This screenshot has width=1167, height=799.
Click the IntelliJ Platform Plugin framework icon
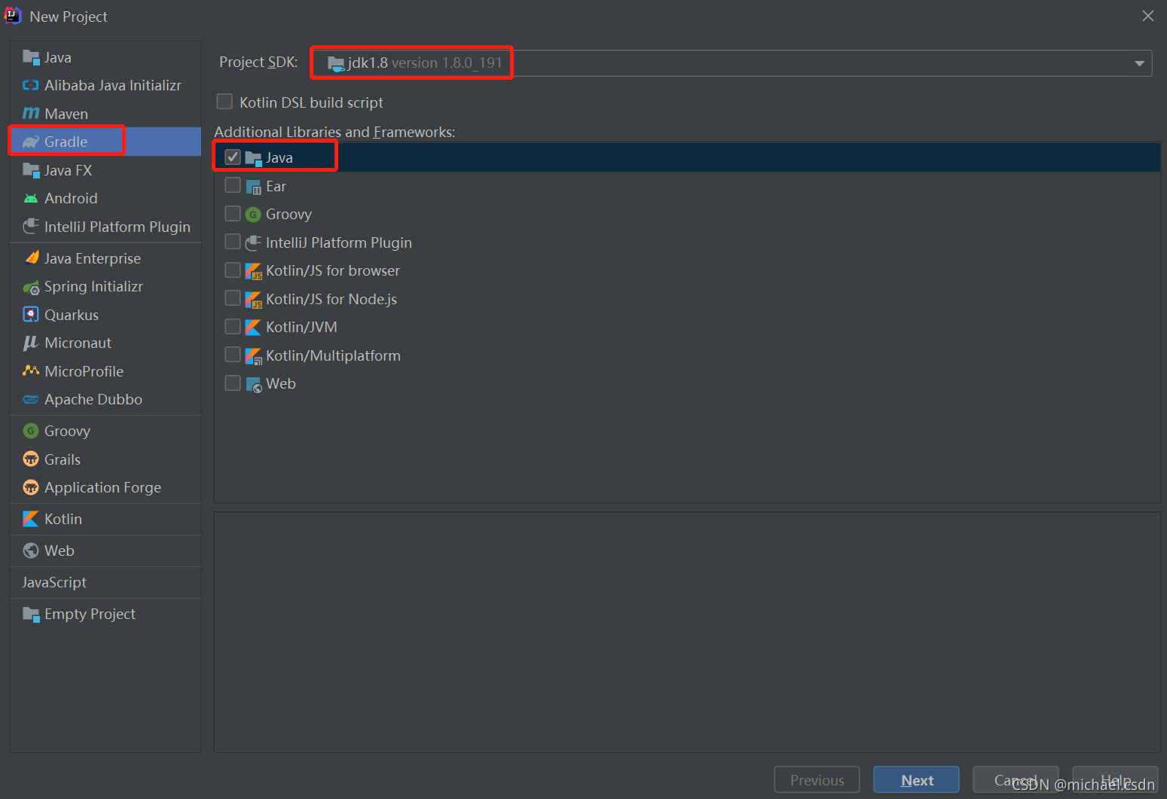pyautogui.click(x=253, y=242)
